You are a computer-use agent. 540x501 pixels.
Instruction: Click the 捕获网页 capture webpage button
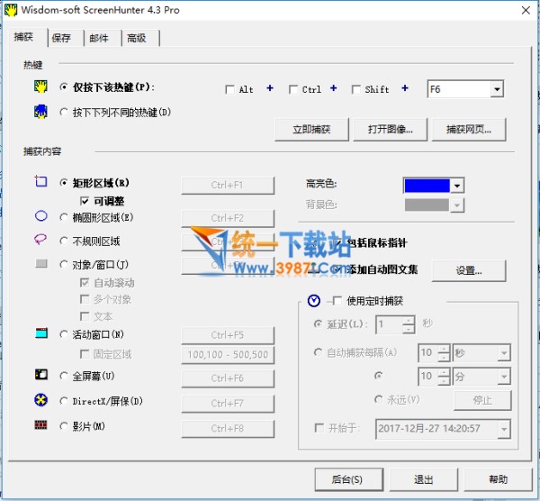pos(468,129)
